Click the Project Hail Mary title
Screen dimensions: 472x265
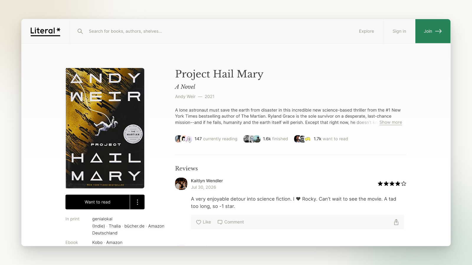[219, 74]
